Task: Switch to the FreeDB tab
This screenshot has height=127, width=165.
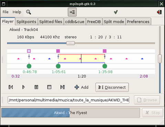Action: point(94,22)
